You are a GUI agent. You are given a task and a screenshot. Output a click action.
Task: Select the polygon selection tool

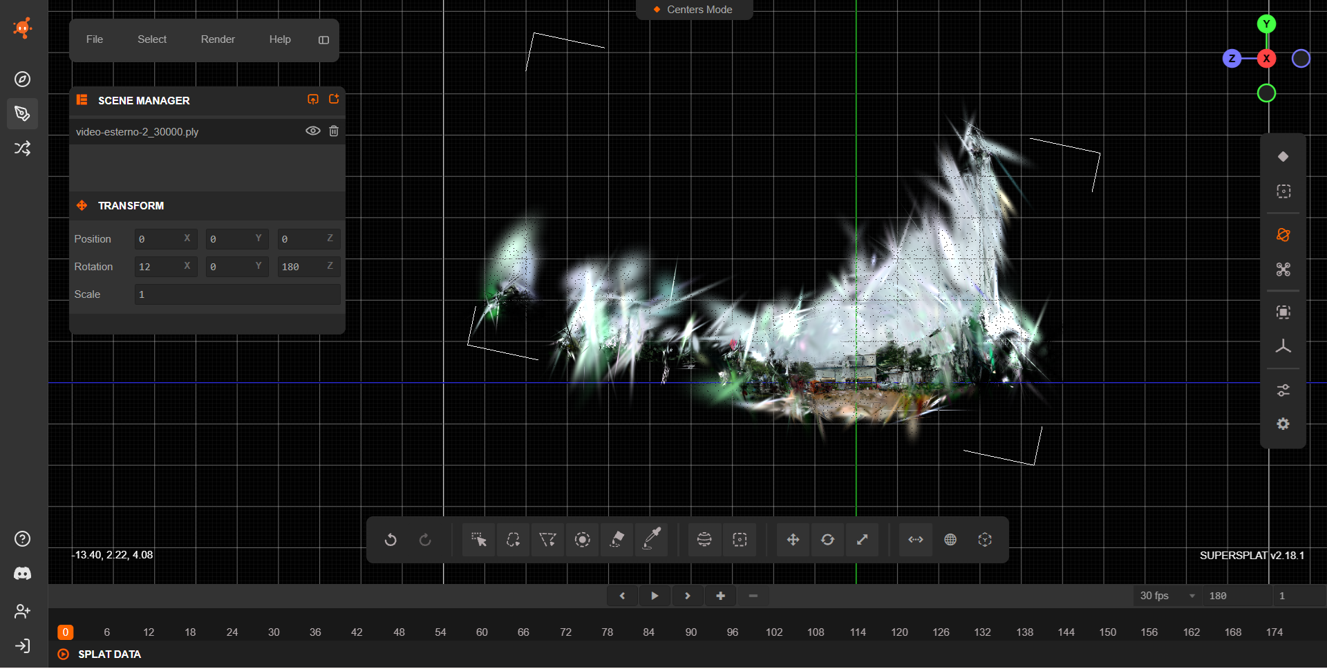pyautogui.click(x=547, y=540)
